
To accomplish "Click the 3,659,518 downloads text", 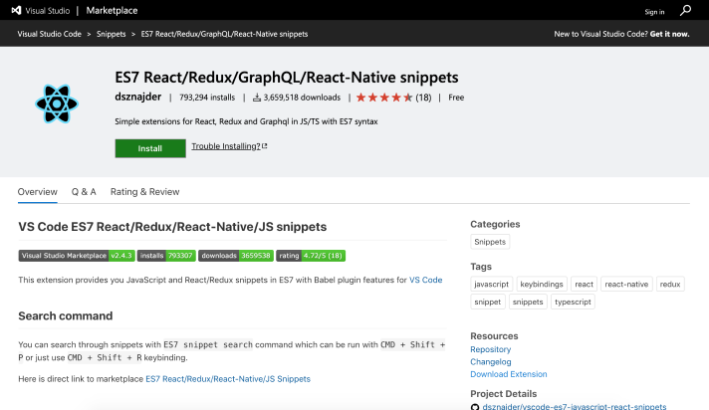I will (x=302, y=98).
